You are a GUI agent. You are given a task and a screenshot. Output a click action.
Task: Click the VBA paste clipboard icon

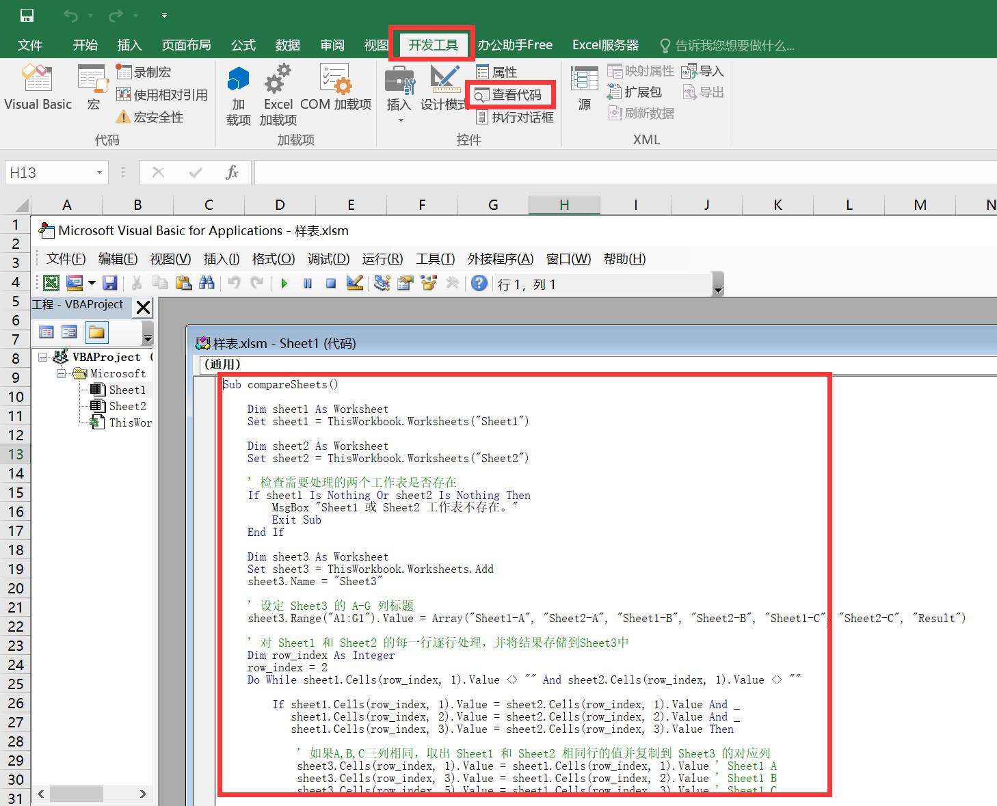point(183,283)
